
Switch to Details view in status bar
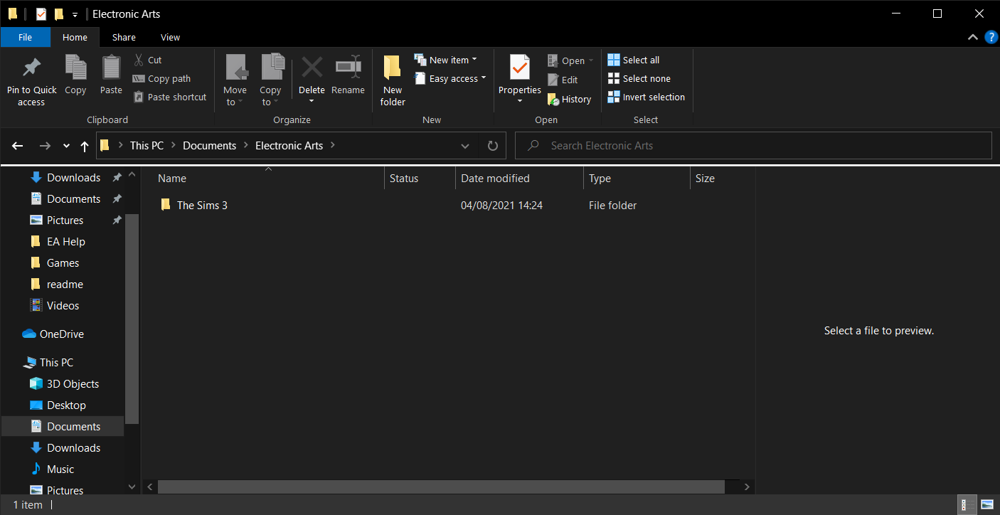(x=967, y=505)
